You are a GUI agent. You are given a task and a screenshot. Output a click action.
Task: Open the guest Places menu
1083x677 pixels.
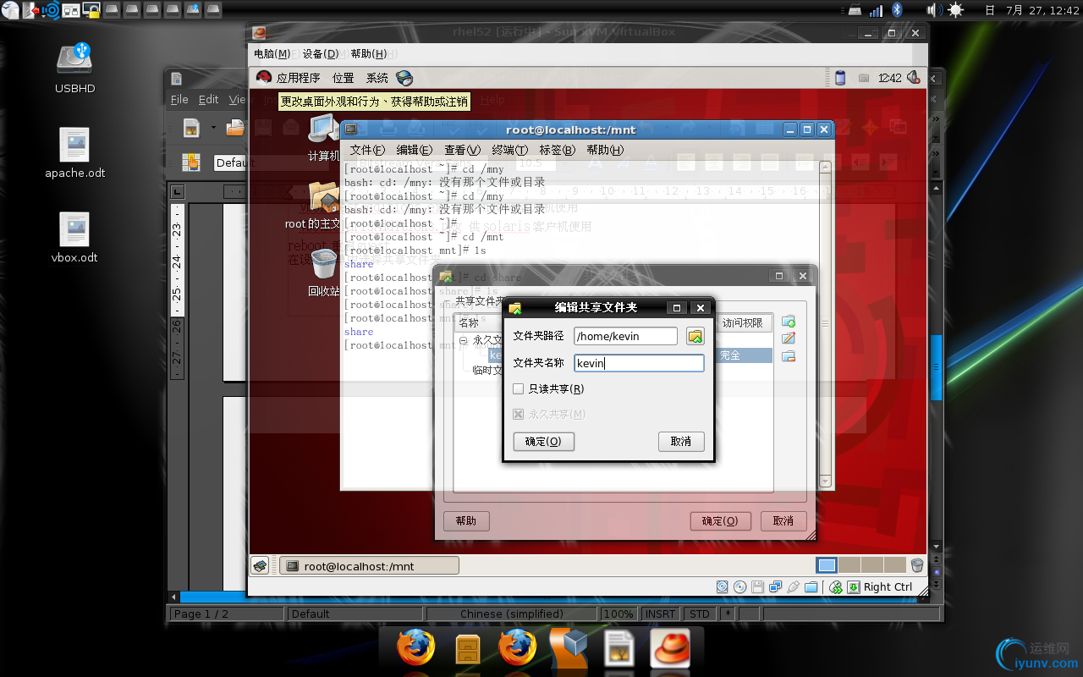[x=344, y=78]
